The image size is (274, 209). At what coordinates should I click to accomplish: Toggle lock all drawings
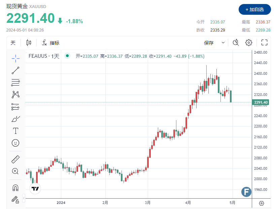(15, 199)
